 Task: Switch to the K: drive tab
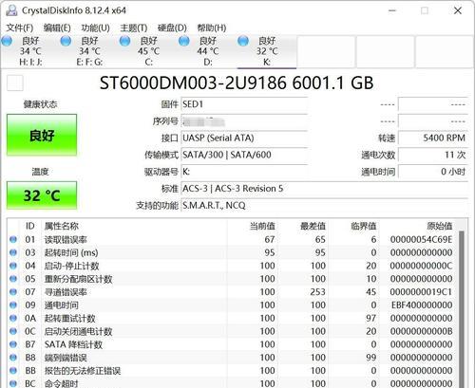coord(267,51)
